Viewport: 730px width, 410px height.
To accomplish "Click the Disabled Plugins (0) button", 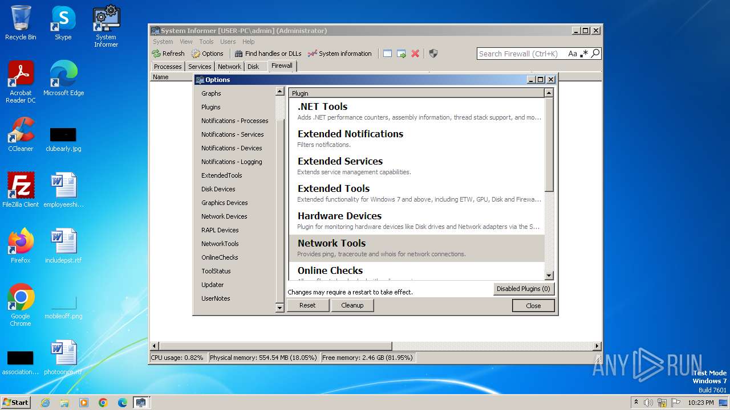I will pyautogui.click(x=524, y=289).
